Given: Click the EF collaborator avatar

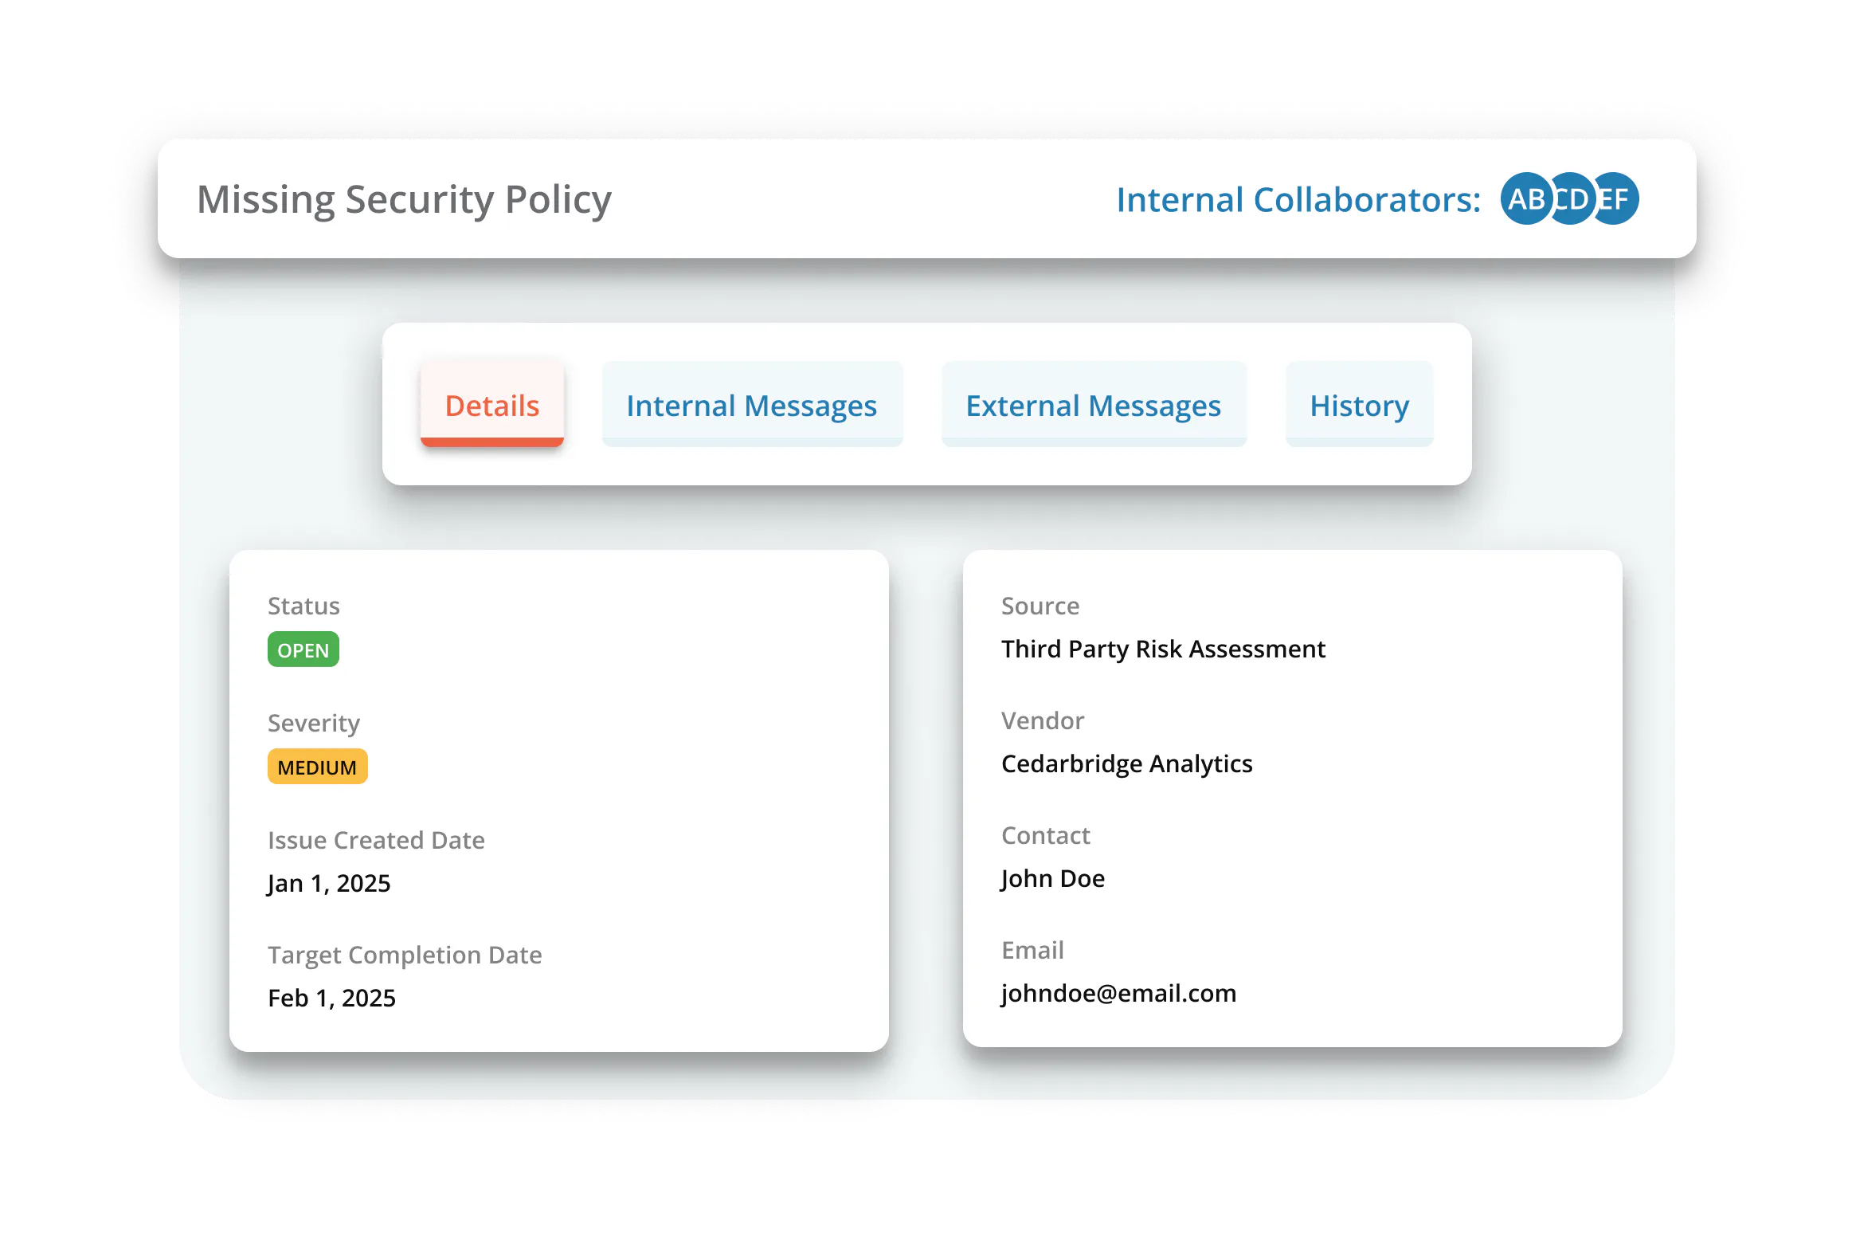Looking at the screenshot, I should (1619, 199).
